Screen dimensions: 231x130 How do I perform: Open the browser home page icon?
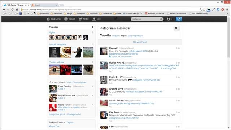coord(17,10)
